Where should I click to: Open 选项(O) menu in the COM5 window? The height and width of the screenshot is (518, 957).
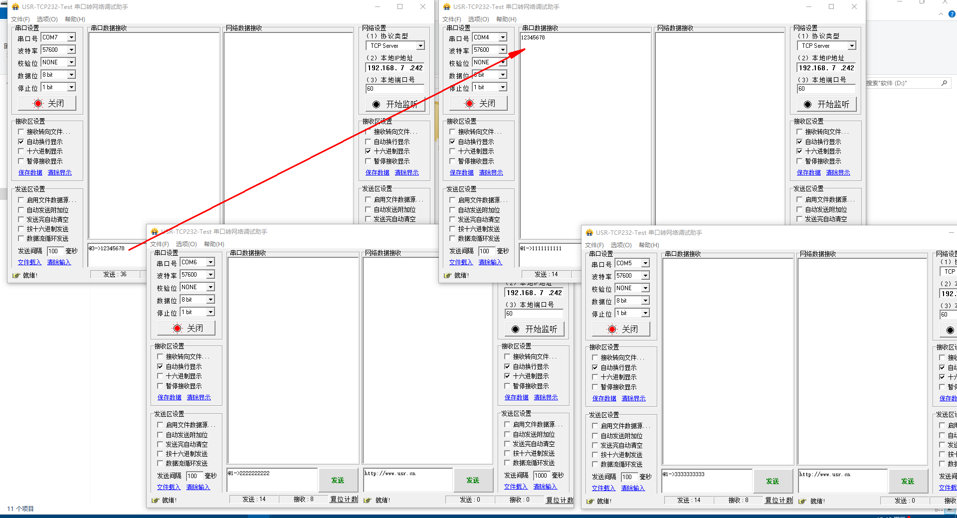tap(621, 245)
